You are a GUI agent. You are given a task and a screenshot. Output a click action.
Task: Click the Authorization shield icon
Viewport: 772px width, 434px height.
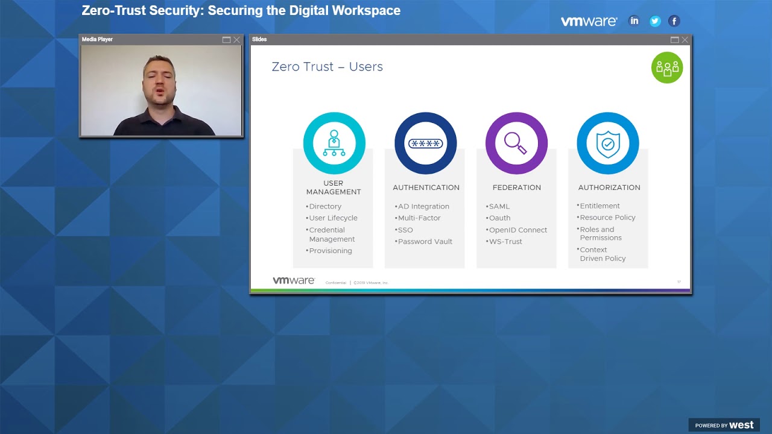tap(607, 143)
